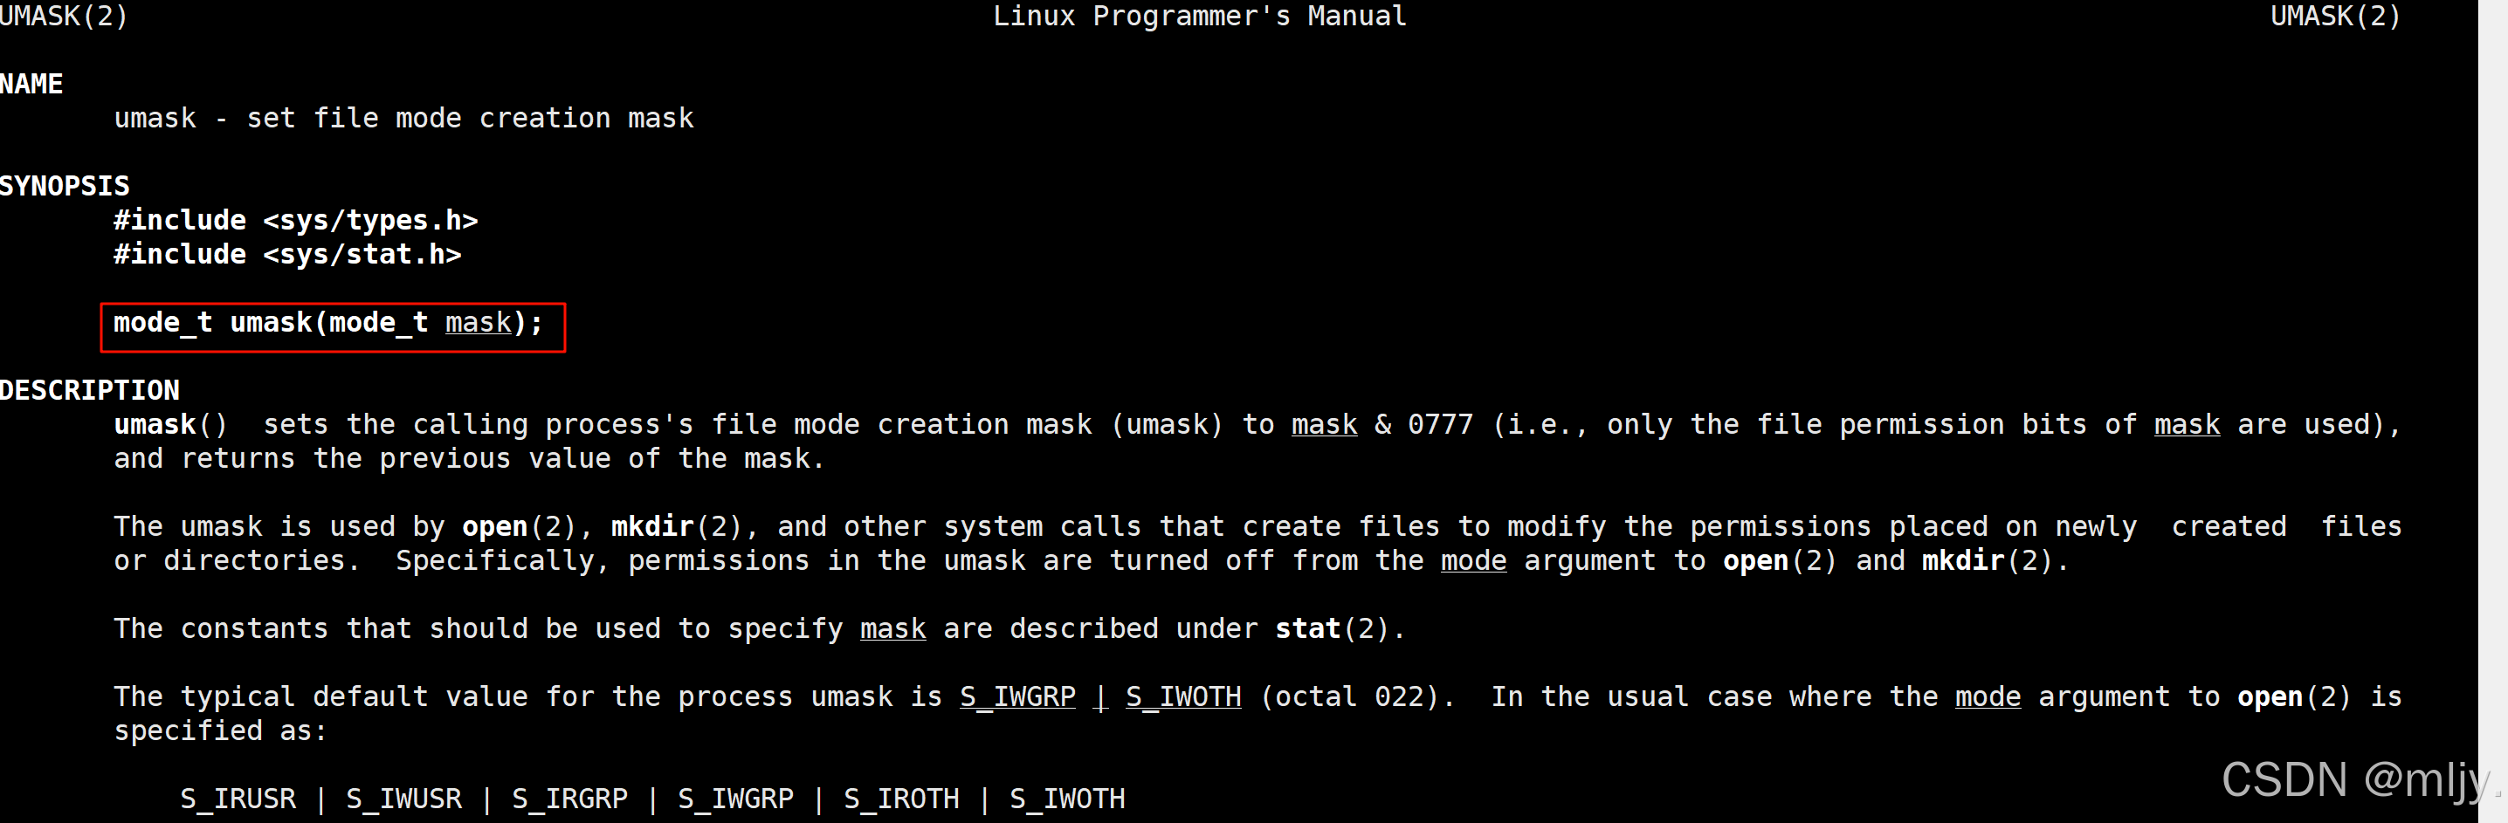
Task: Click the DESCRIPTION section heading
Action: point(90,390)
